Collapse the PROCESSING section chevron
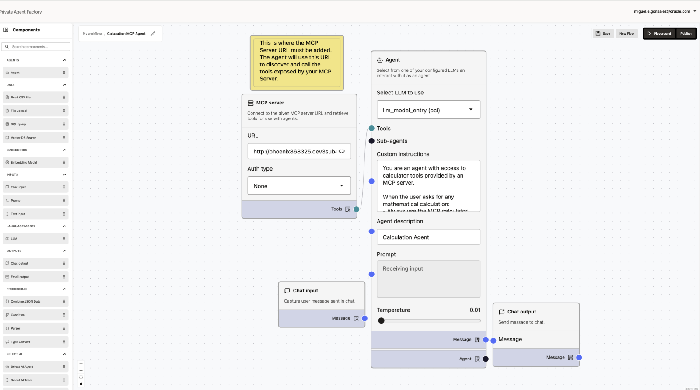The image size is (700, 390). coord(65,289)
